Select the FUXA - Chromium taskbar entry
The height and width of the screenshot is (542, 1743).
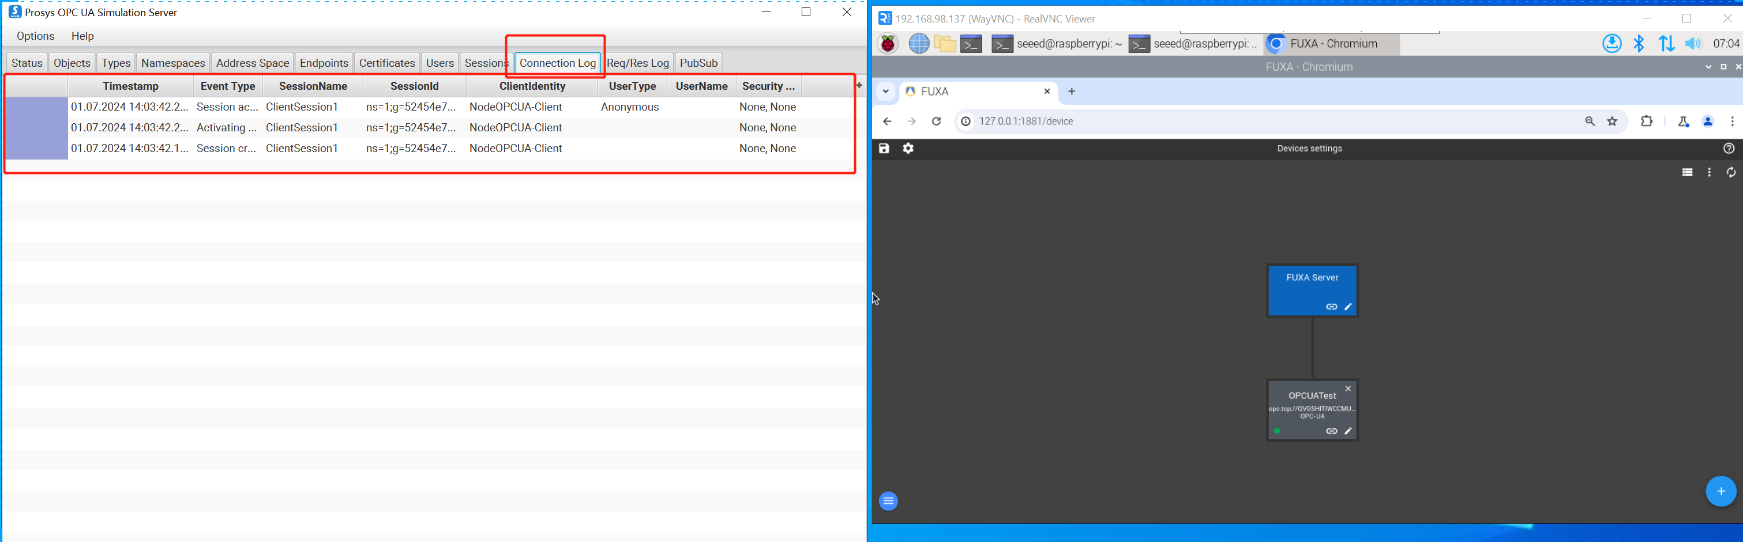coord(1331,44)
